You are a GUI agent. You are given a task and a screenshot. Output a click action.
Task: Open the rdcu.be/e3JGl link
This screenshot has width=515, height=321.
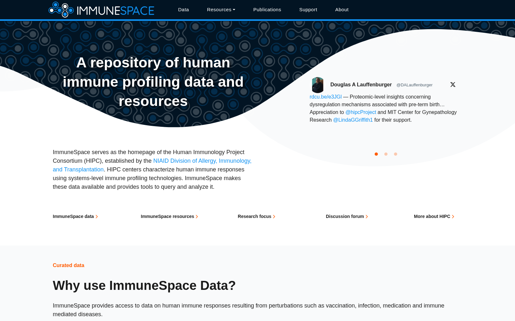(x=326, y=97)
